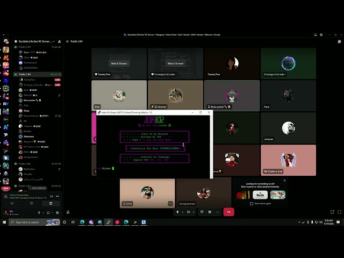Mute the microphone in the user panel
This screenshot has width=344, height=258.
(39, 213)
